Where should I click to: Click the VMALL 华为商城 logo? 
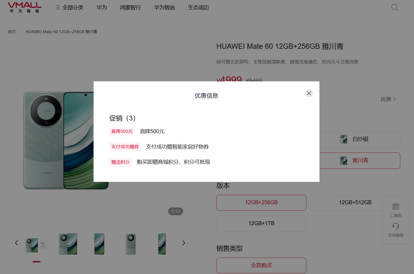[24, 7]
